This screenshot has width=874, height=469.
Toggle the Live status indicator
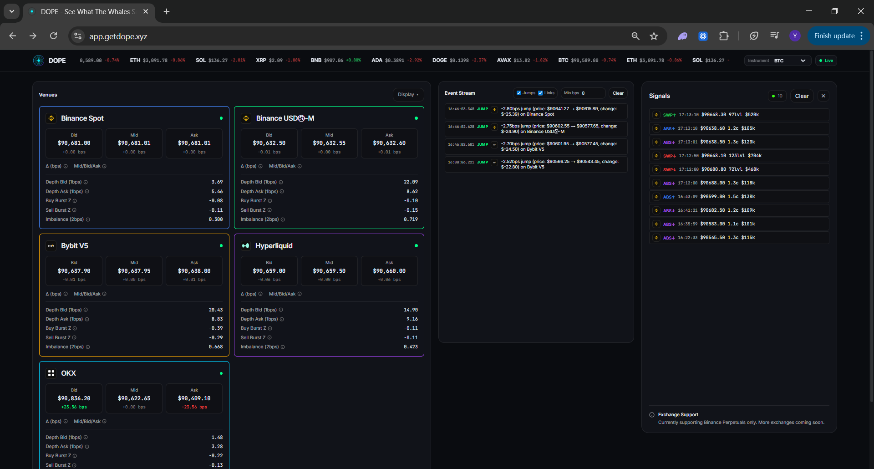pos(826,61)
